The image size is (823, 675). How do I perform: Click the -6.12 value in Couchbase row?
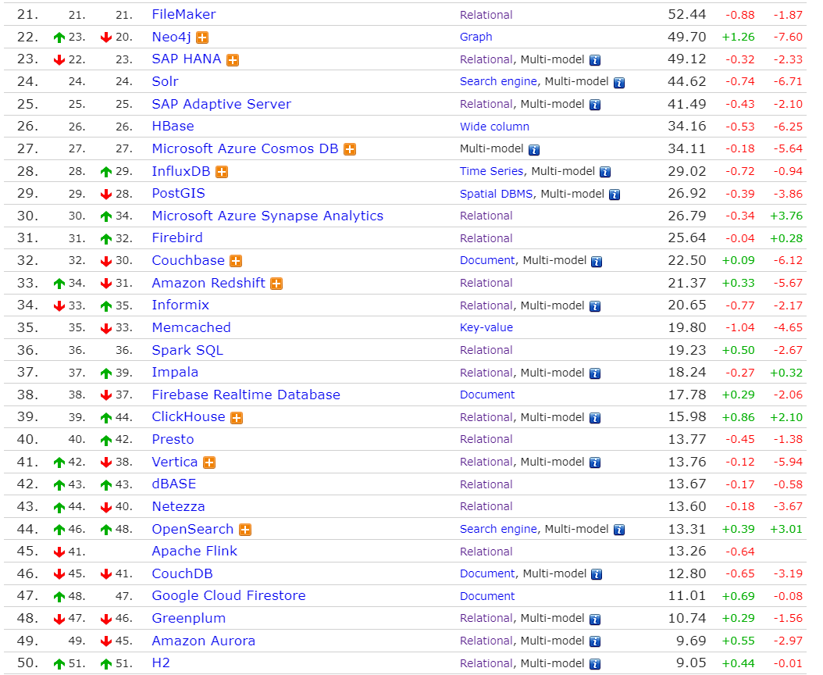[788, 260]
